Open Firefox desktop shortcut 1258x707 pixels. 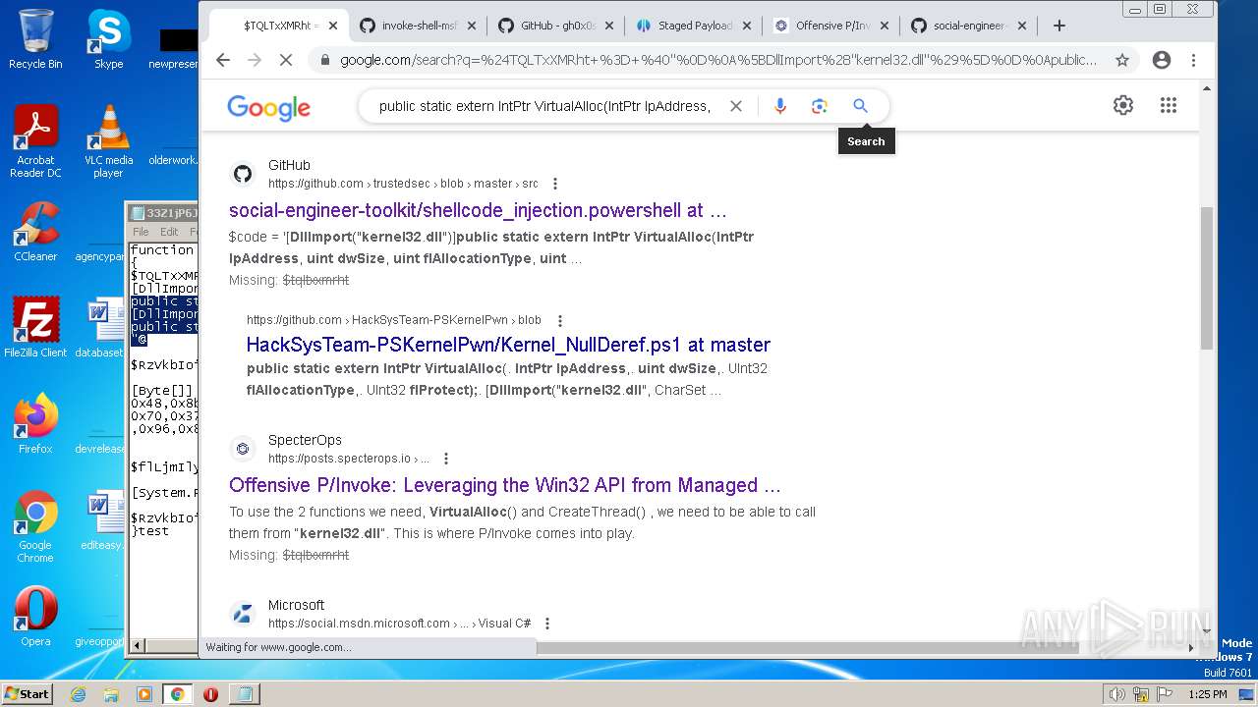35,424
